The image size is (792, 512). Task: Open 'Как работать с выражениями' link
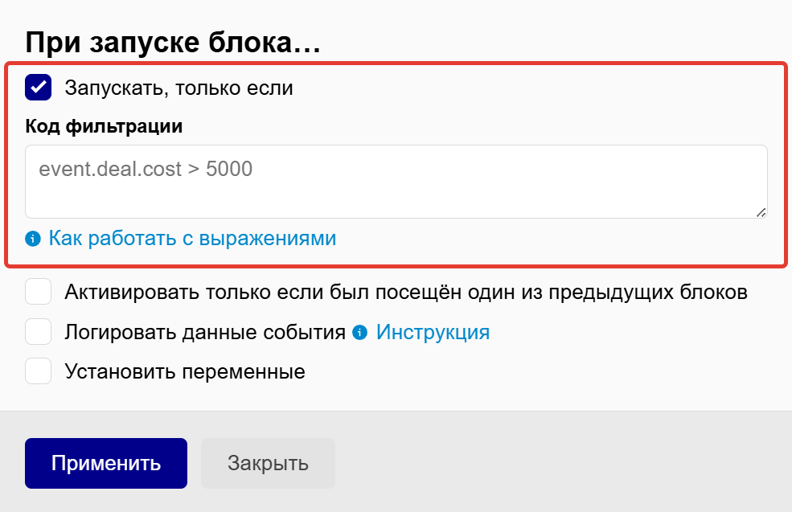coord(192,239)
